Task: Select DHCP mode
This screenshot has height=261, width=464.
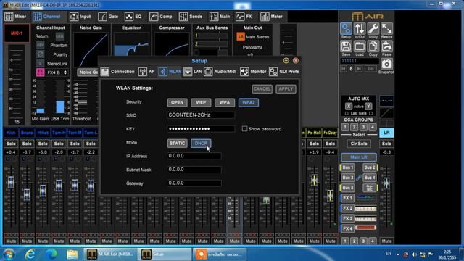Action: [201, 144]
